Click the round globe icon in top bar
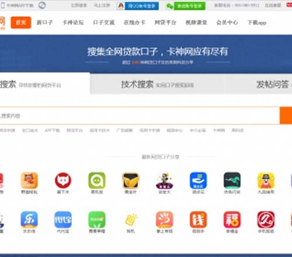 [x=42, y=5]
